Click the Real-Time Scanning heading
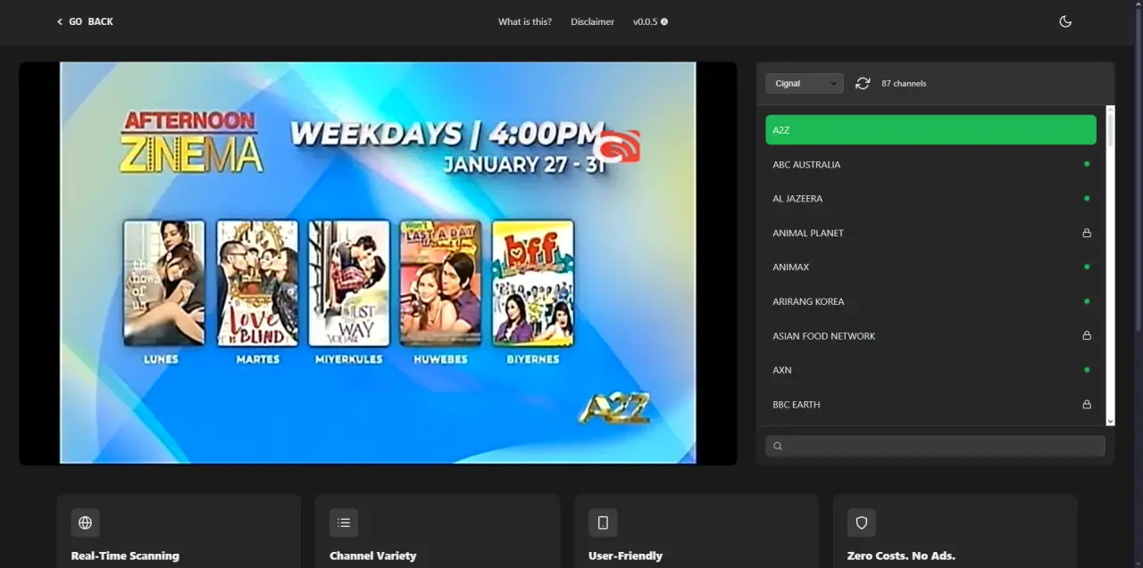Image resolution: width=1143 pixels, height=568 pixels. pyautogui.click(x=125, y=556)
